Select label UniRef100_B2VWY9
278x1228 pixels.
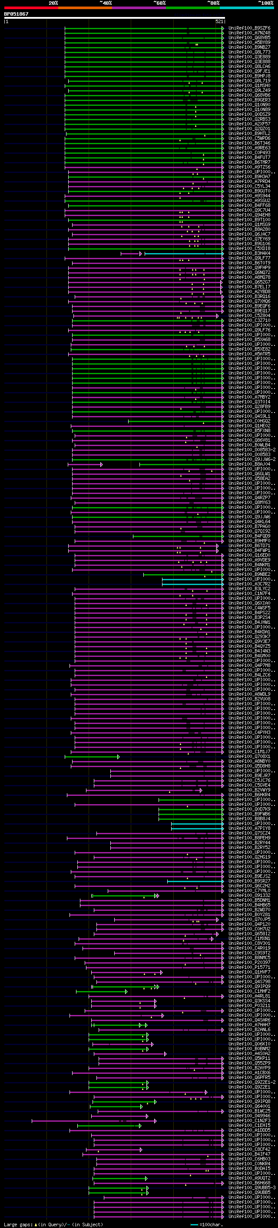[x=249, y=790]
